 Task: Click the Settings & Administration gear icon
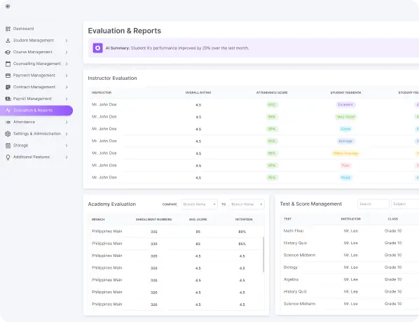click(x=8, y=134)
